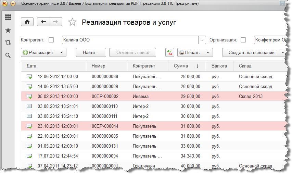Navigate back with the left arrow
This screenshot has height=174, width=292.
click(43, 22)
